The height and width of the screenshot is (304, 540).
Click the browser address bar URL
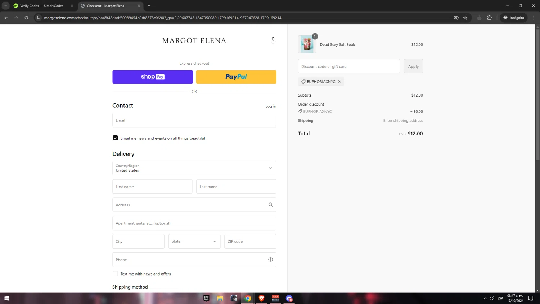point(163,18)
